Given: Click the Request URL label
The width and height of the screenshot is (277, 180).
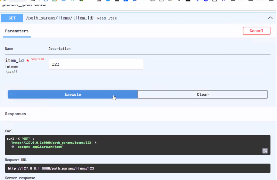Looking at the screenshot, I should coord(16,160).
